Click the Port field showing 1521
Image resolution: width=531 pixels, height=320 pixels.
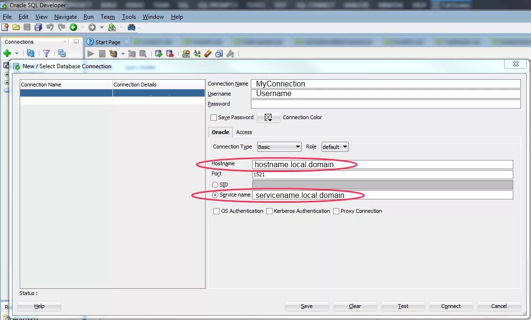pyautogui.click(x=383, y=175)
